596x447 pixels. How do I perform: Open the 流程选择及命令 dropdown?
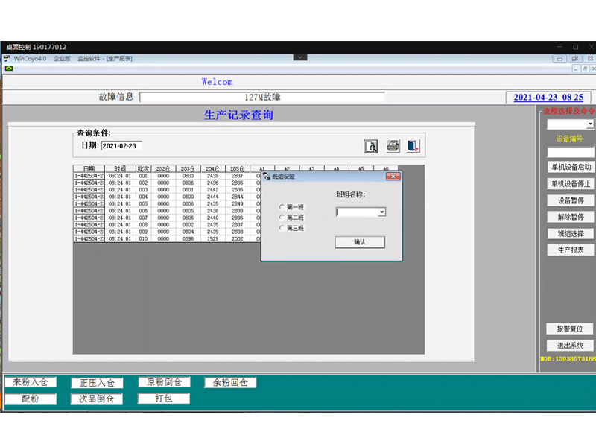coord(590,124)
